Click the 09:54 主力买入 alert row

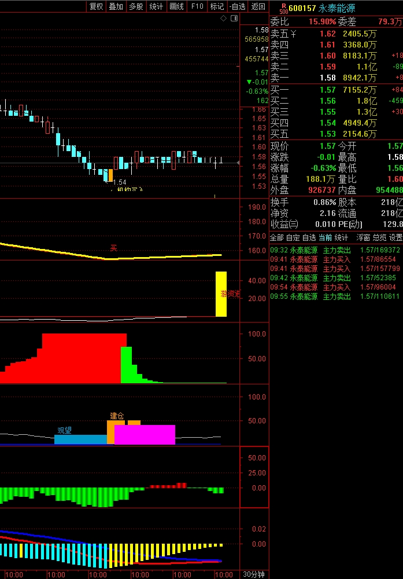[x=335, y=287]
